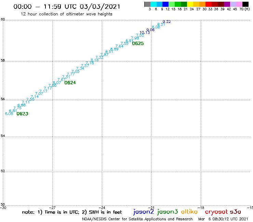
Task: Select the pink swatch in the color scale
Action: point(239,4)
